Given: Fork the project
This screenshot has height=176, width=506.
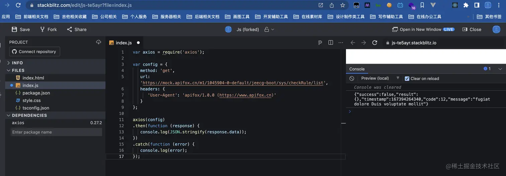Looking at the screenshot, I should (x=49, y=29).
